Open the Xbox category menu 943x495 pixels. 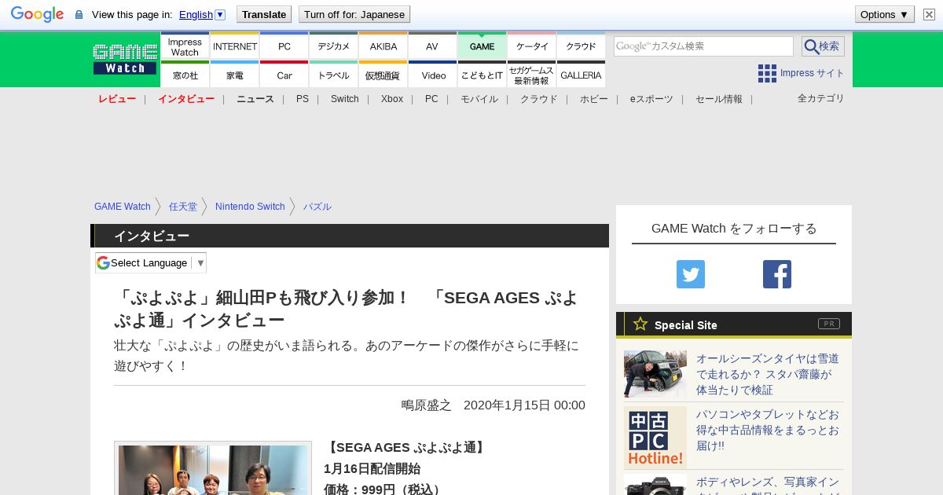(392, 99)
